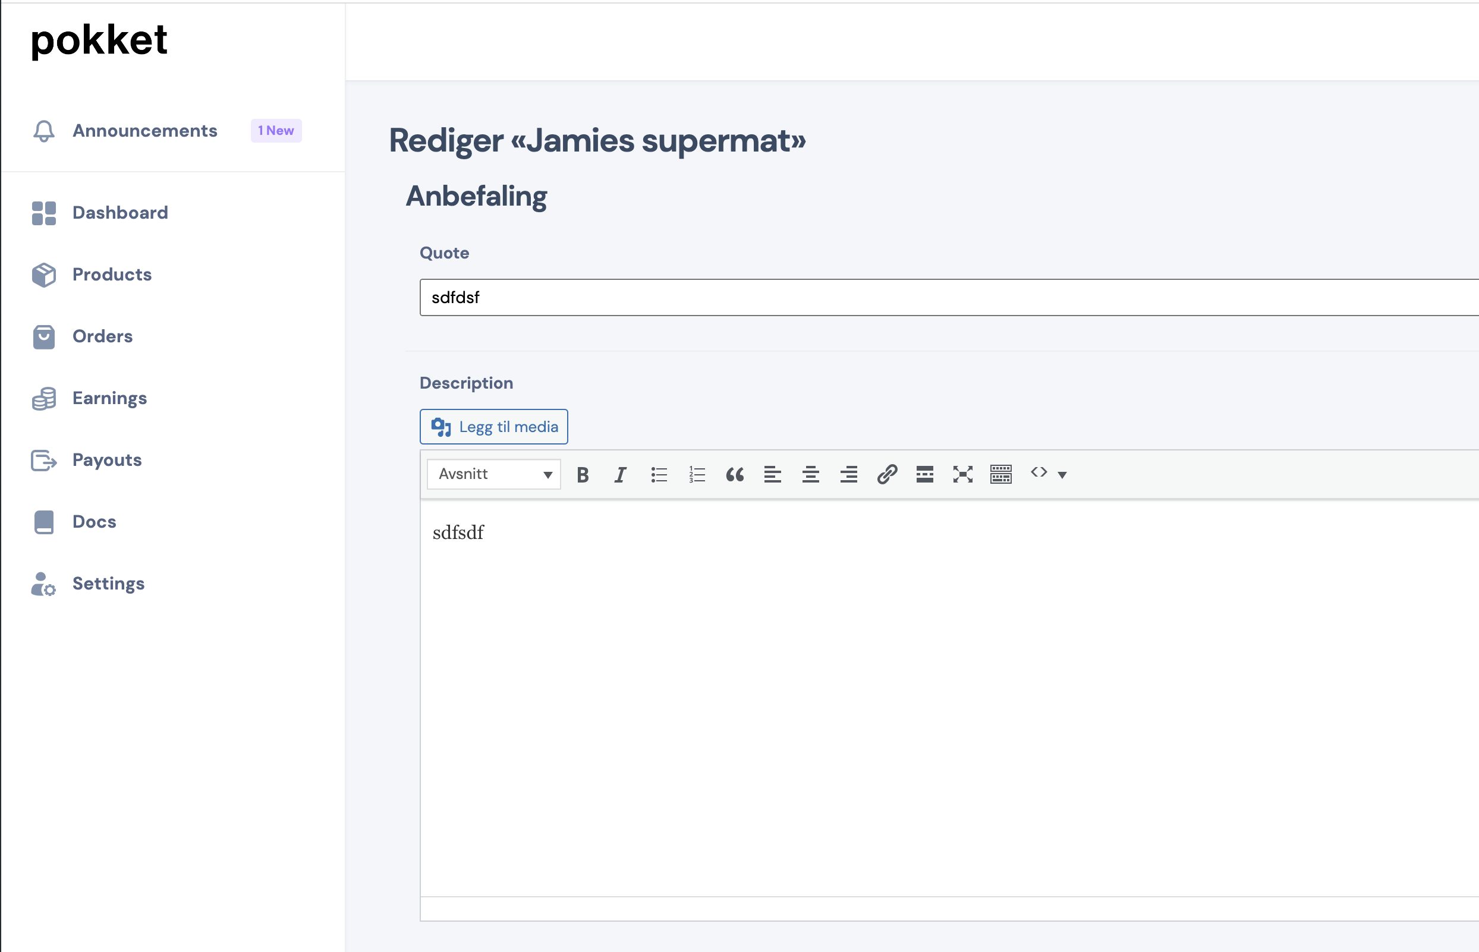Click into the Description editor text area
Image resolution: width=1479 pixels, height=952 pixels.
[949, 698]
